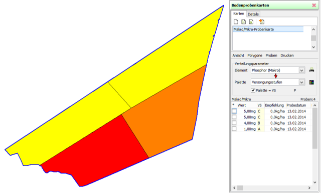Open the Drucken menu
Image resolution: width=321 pixels, height=193 pixels.
(x=287, y=55)
